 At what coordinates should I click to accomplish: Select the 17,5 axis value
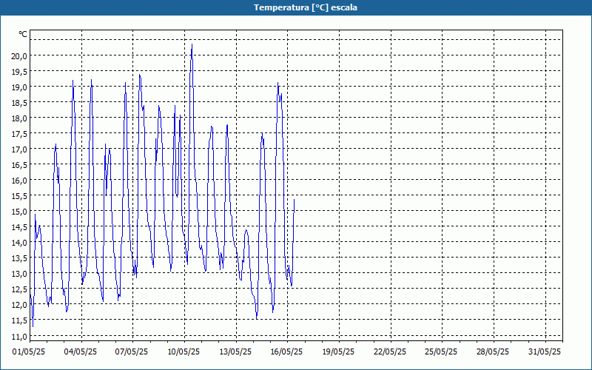tap(20, 134)
